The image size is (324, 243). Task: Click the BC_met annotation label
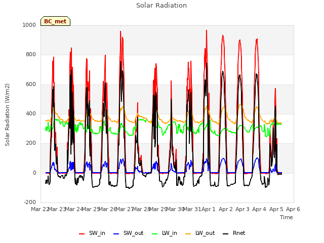point(55,21)
